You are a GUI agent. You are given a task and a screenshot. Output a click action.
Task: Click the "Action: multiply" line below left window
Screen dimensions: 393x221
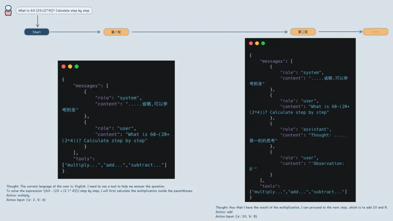point(18,195)
